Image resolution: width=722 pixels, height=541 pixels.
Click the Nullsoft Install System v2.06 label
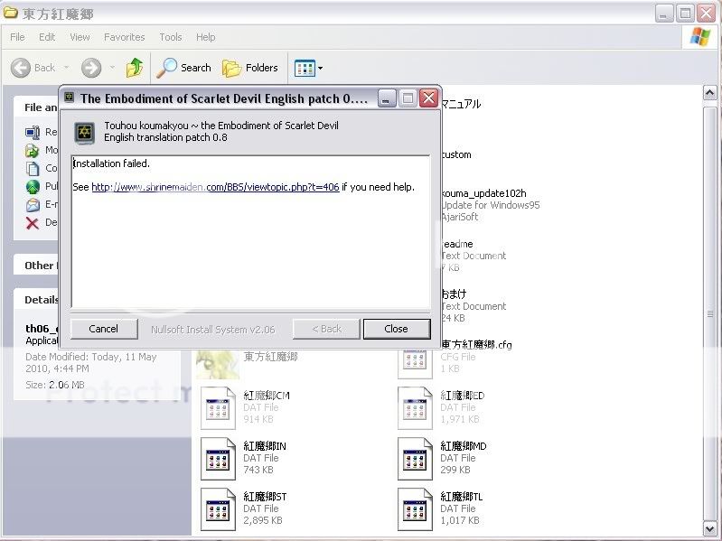tap(212, 330)
